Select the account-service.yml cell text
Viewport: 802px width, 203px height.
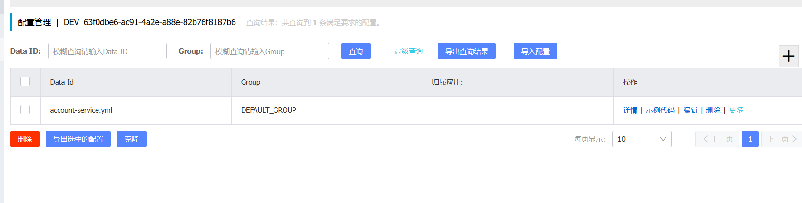click(x=81, y=110)
